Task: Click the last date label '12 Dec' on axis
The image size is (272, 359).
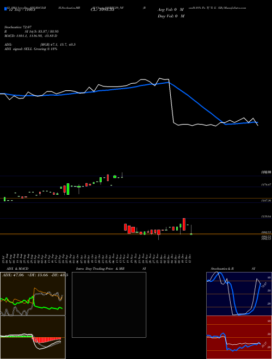Action: [190, 258]
